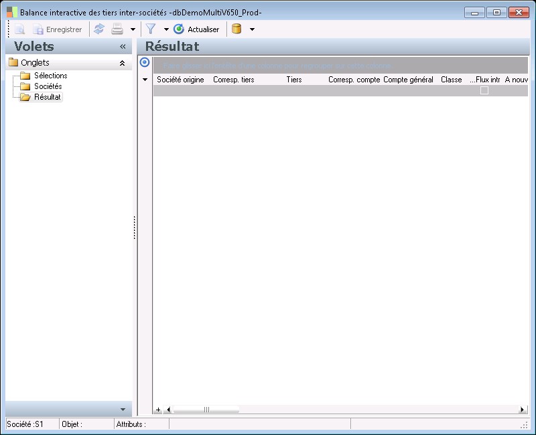The image size is (536, 435).
Task: Click the open Résultat folder icon
Action: [x=25, y=97]
